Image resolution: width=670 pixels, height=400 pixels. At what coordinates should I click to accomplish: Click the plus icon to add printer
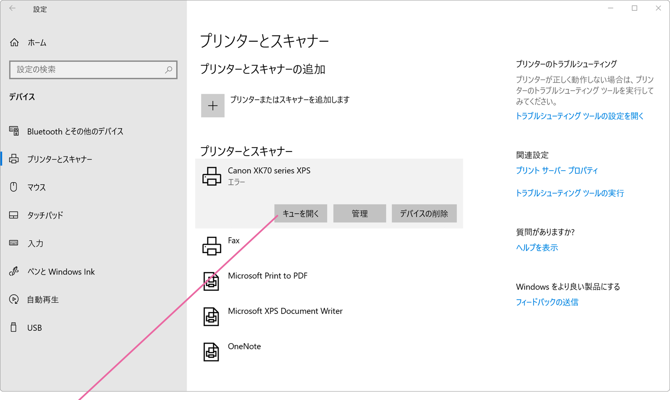point(213,105)
